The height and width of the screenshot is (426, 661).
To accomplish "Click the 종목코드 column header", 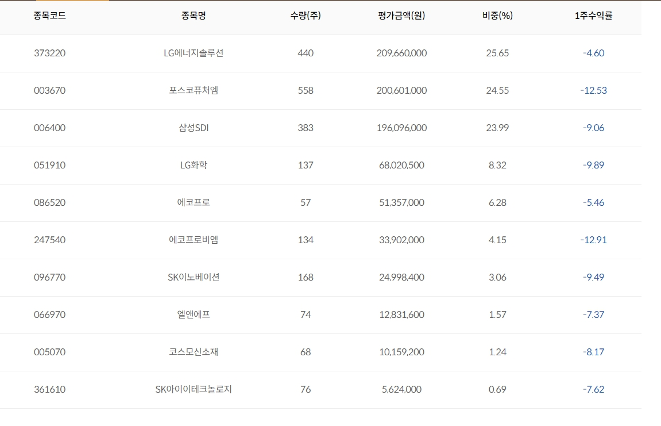I will pyautogui.click(x=50, y=16).
